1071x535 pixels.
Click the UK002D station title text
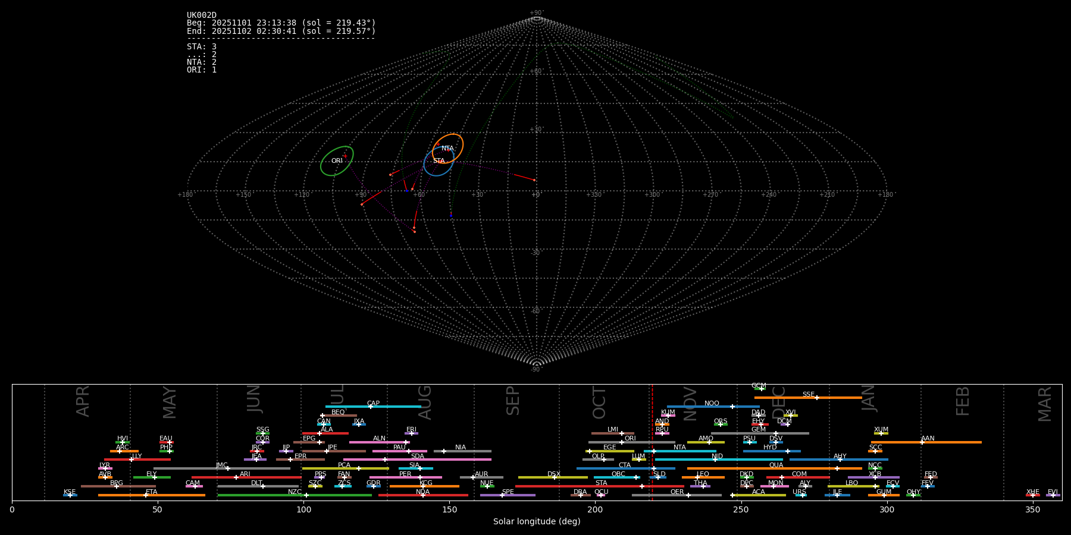202,15
